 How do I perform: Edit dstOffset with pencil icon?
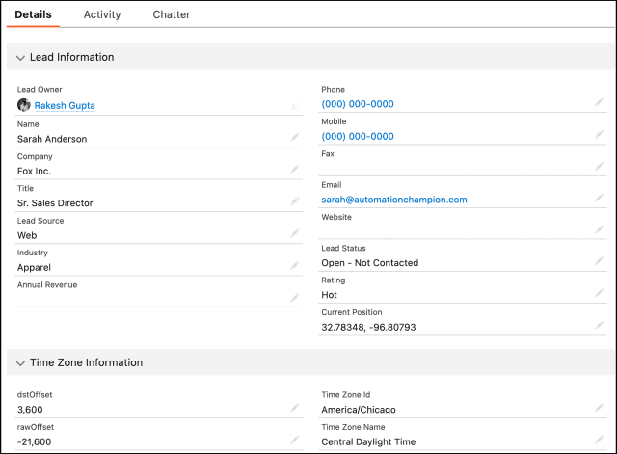click(295, 408)
